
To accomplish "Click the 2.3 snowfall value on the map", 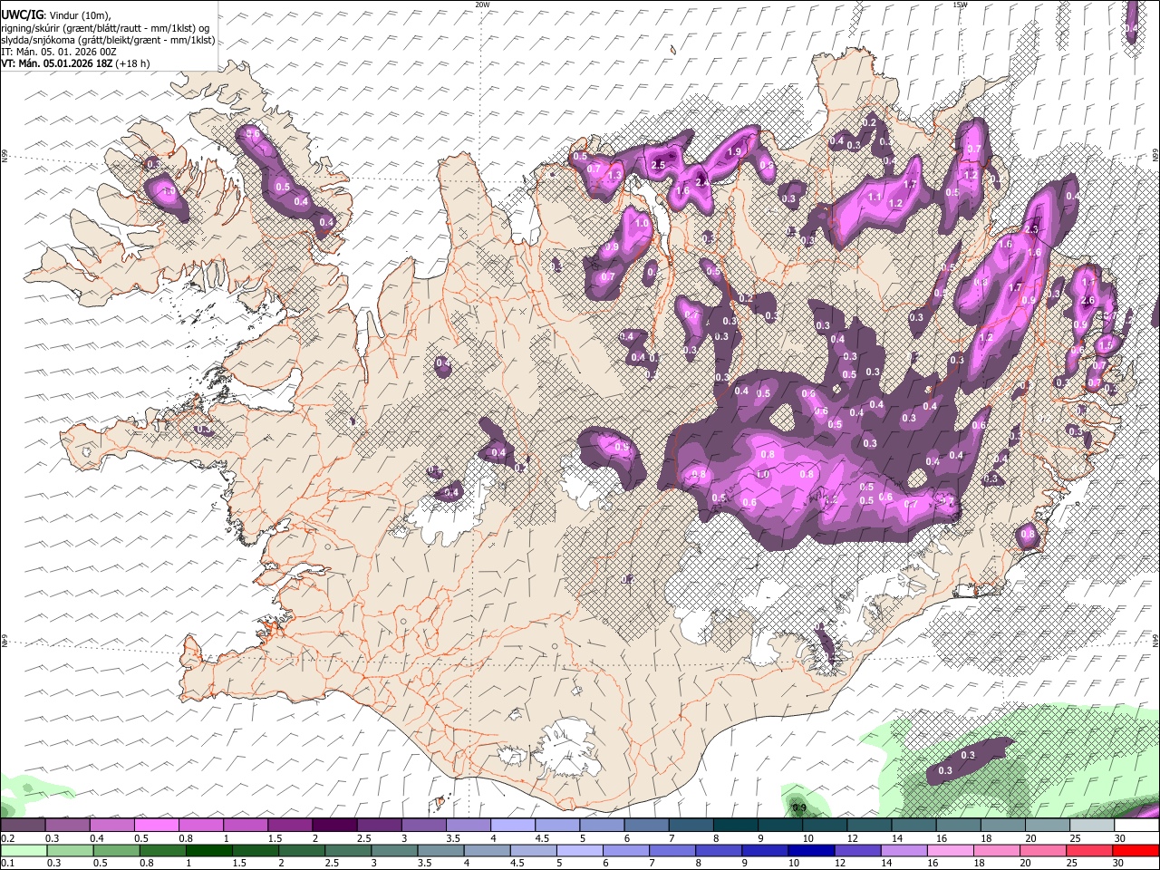I will tap(1030, 229).
